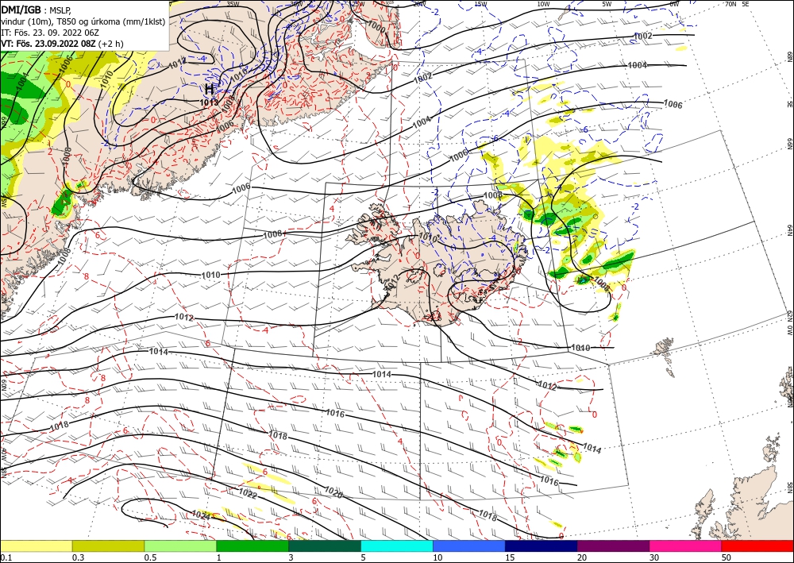Select the dark green 3 mm legend swatch
Viewport: 794px width, 563px height.
[x=325, y=546]
